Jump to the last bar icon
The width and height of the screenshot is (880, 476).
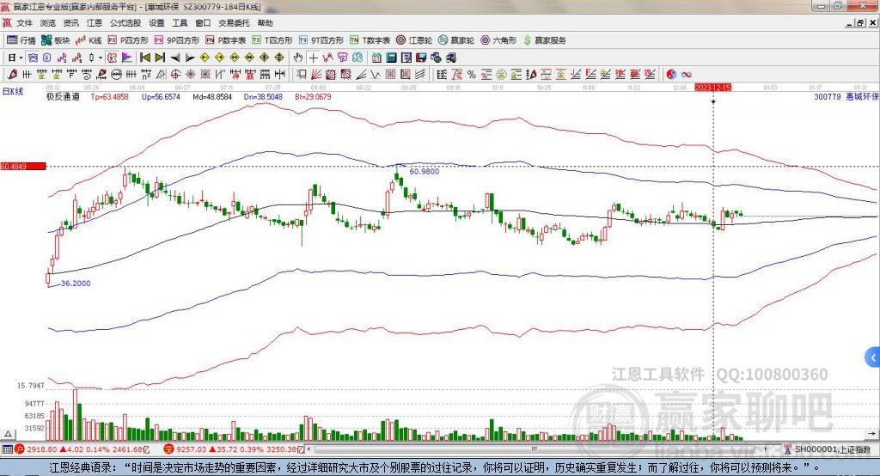coord(160,58)
